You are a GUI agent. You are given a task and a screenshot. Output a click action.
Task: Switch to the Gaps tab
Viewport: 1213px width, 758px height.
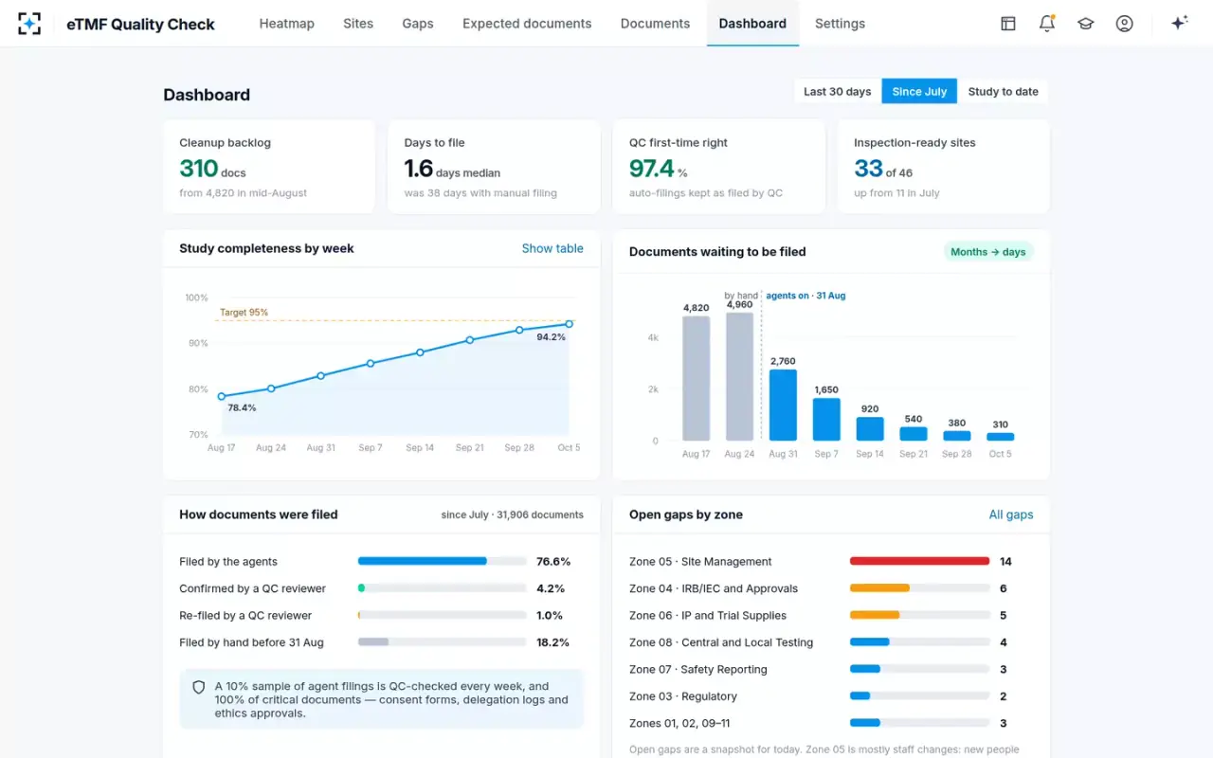click(418, 24)
